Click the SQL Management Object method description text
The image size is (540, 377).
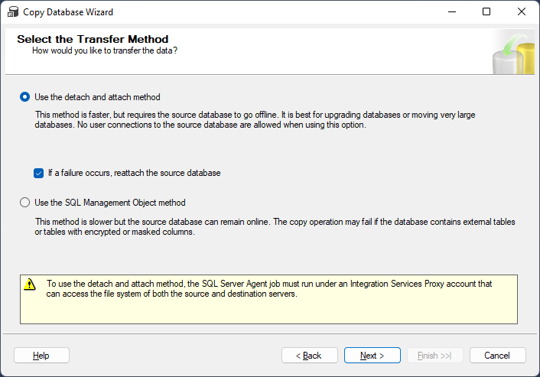tap(275, 227)
